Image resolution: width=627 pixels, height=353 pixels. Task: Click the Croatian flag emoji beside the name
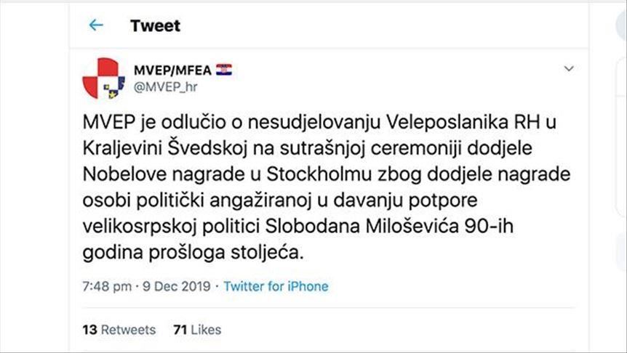pyautogui.click(x=223, y=70)
